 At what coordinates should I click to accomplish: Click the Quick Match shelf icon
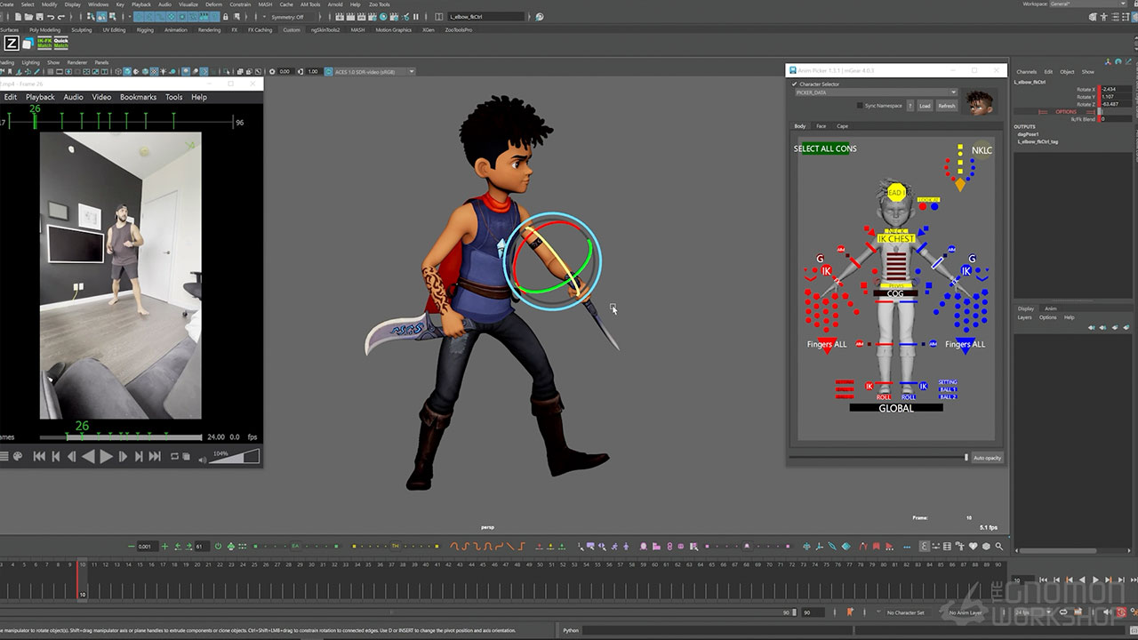tap(60, 43)
